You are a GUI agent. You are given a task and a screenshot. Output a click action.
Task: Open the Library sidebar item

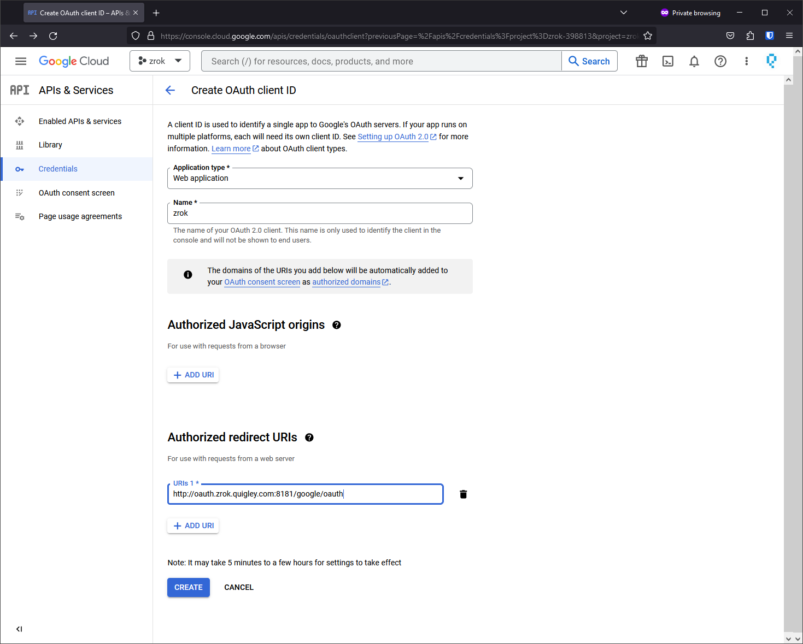coord(50,145)
